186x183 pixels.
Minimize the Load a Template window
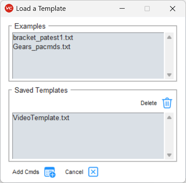122,9
